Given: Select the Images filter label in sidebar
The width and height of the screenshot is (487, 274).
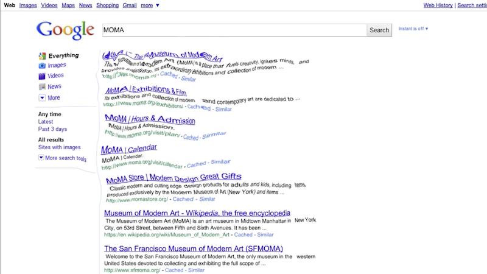Looking at the screenshot, I should pyautogui.click(x=57, y=65).
